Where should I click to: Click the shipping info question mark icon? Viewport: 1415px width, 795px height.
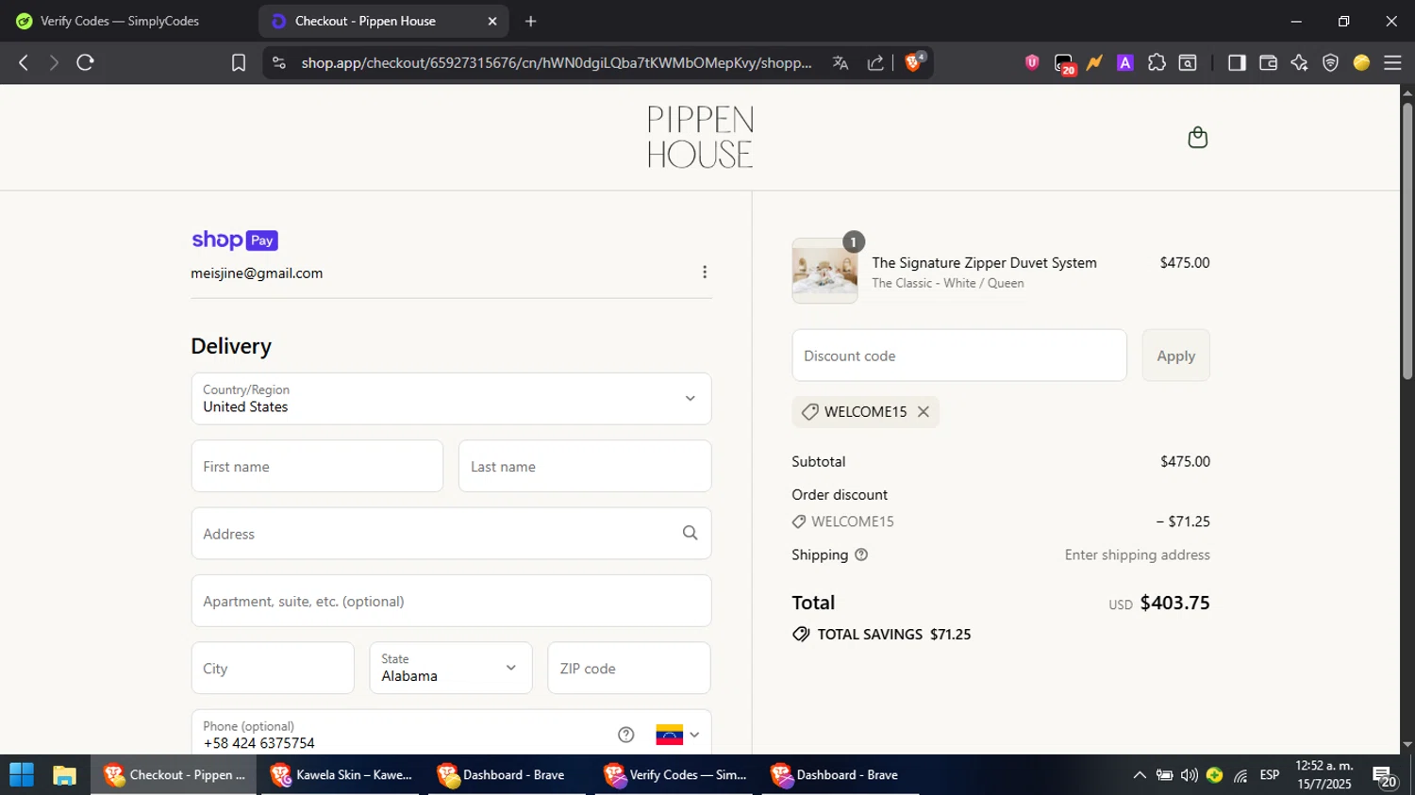[x=861, y=555]
